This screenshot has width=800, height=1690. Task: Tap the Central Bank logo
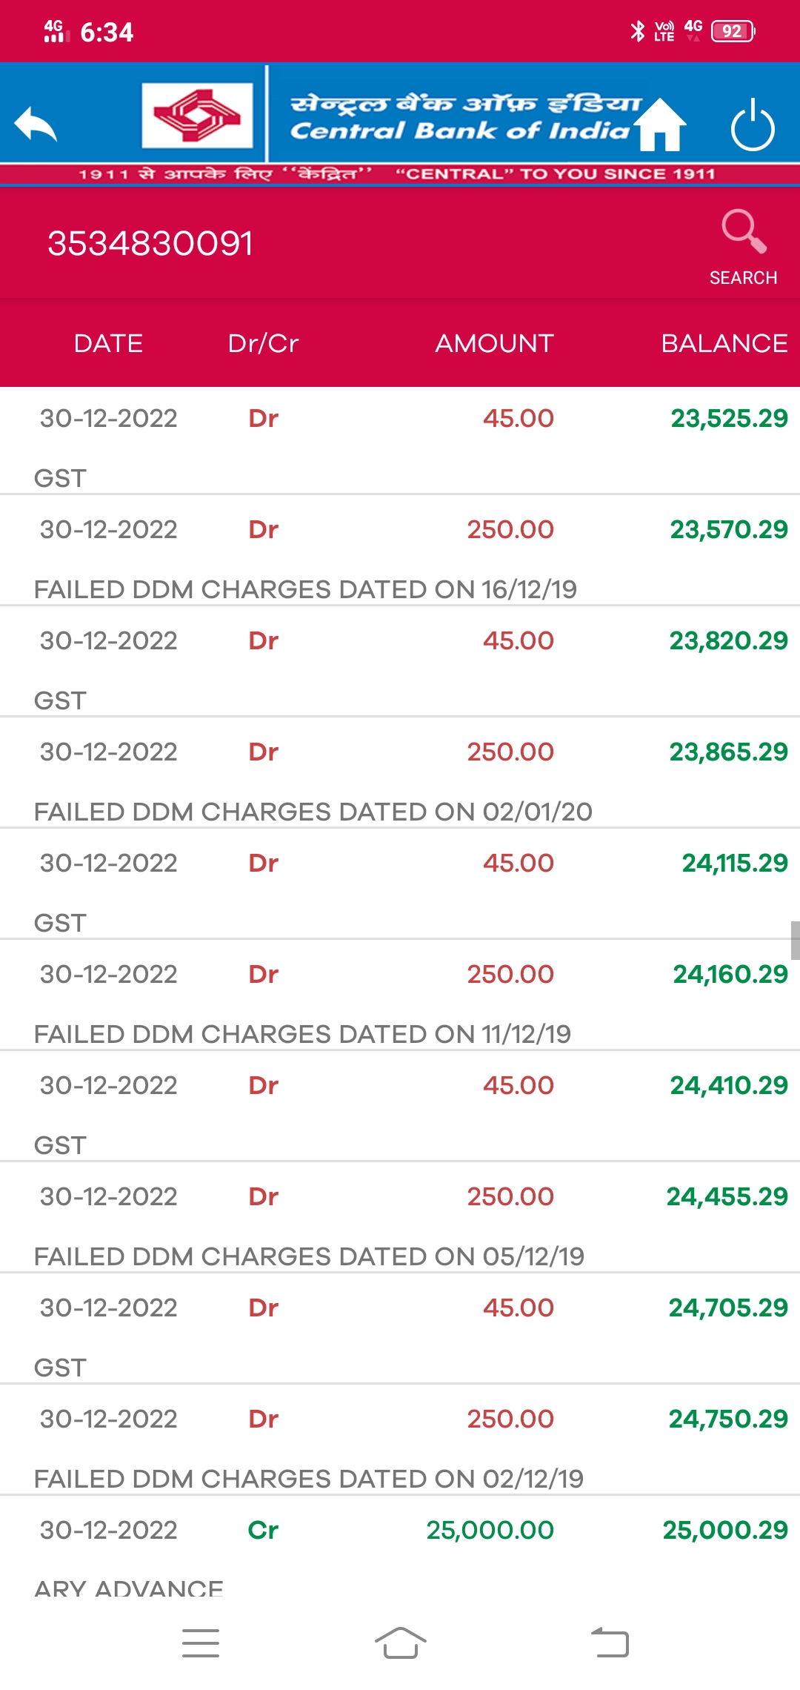pyautogui.click(x=197, y=115)
